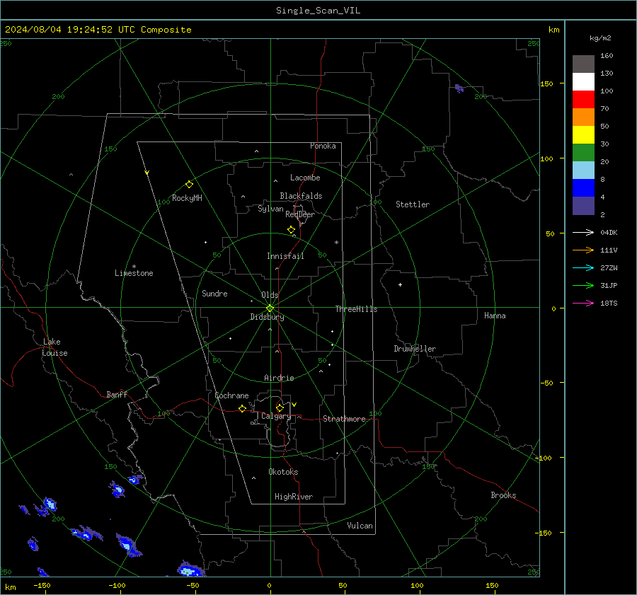Click the Stettler city label
The image size is (637, 595).
click(x=413, y=204)
